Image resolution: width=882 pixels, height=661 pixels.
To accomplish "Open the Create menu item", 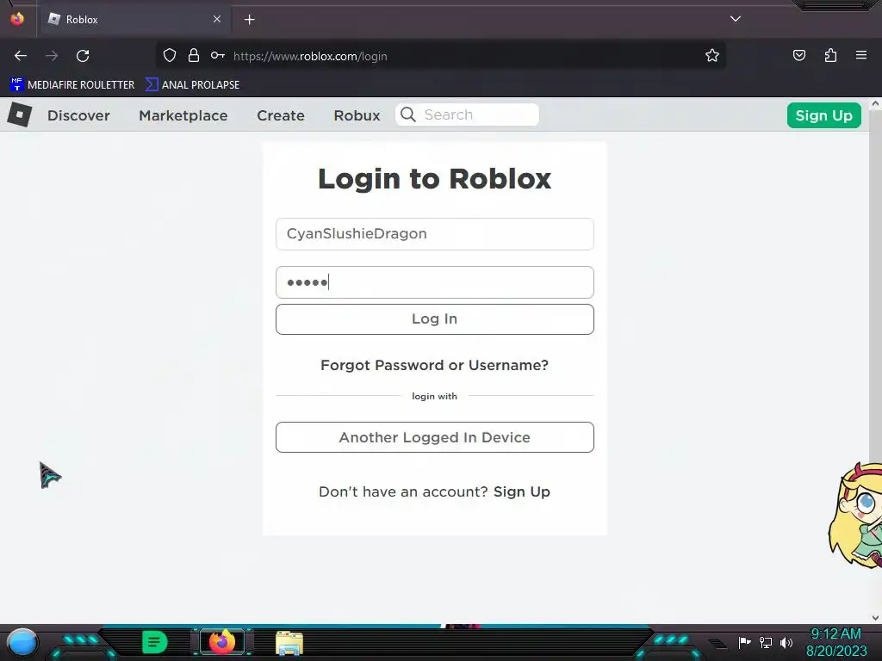I will tap(281, 115).
